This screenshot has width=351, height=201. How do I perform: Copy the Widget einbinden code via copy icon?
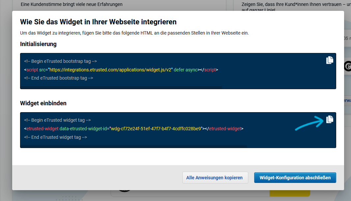(x=330, y=119)
